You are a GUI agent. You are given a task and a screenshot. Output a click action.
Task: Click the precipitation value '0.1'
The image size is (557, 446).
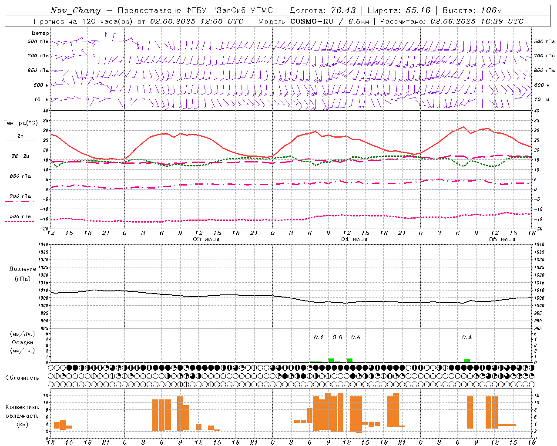point(319,337)
